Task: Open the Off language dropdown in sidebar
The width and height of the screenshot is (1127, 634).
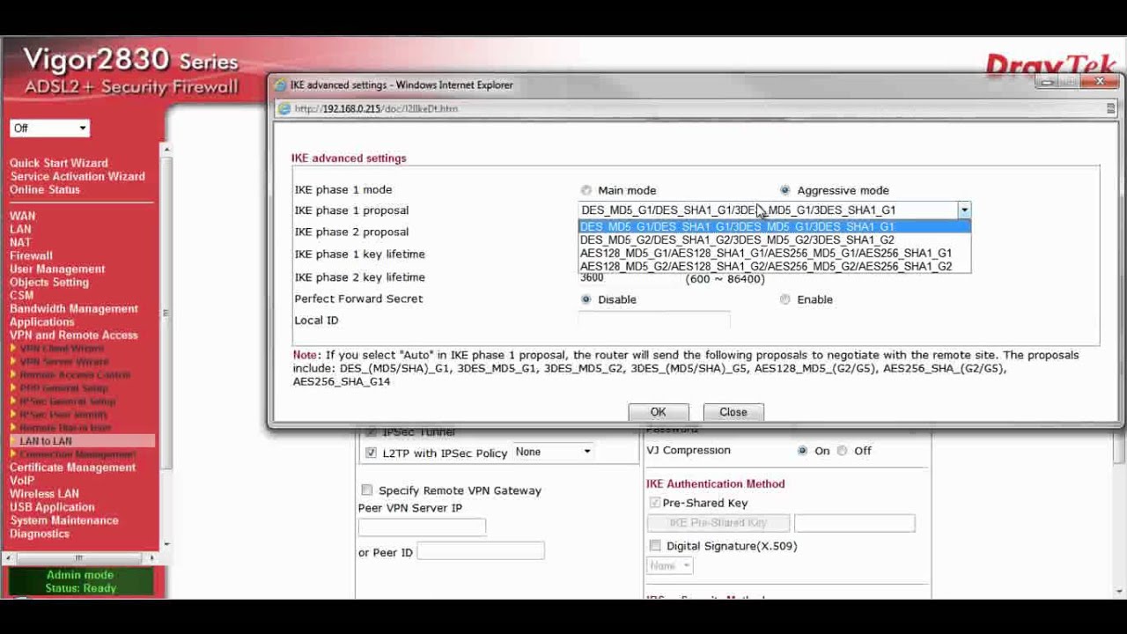Action: point(49,129)
